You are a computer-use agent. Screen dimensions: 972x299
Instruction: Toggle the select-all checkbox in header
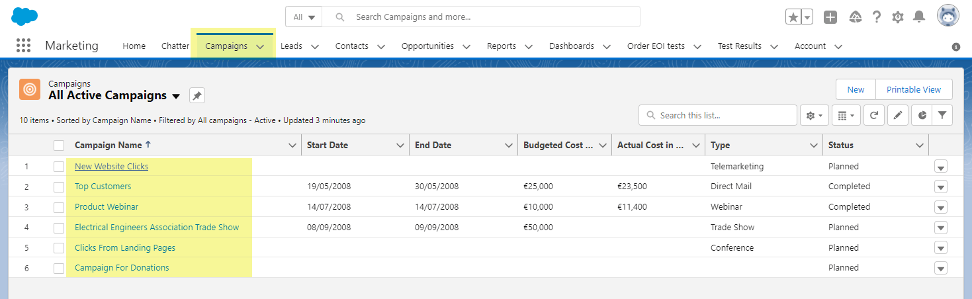coord(59,146)
